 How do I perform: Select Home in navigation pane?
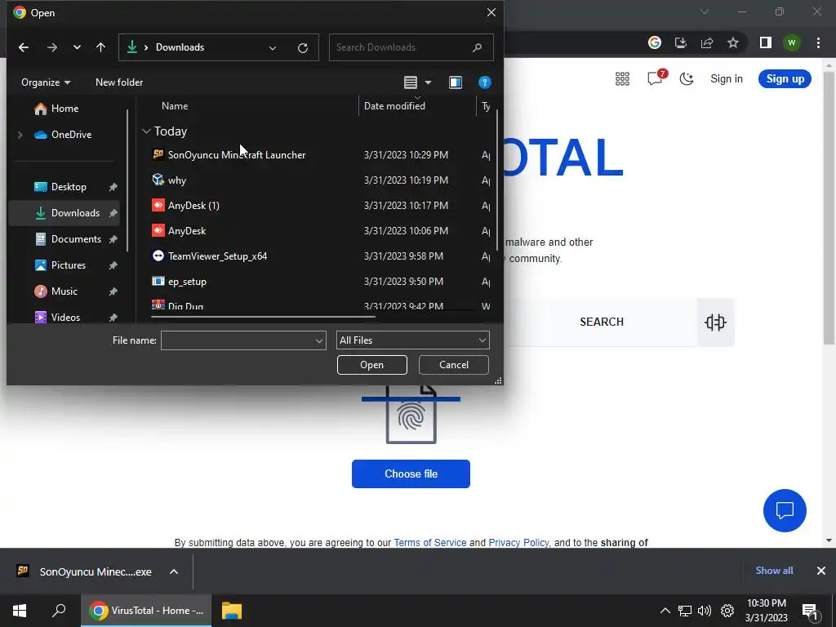click(64, 109)
